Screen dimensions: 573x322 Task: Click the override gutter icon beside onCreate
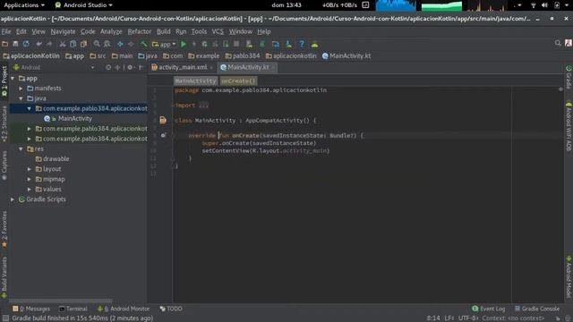163,135
